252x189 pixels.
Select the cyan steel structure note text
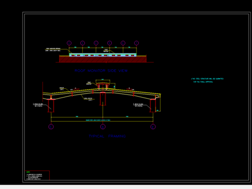207,80
